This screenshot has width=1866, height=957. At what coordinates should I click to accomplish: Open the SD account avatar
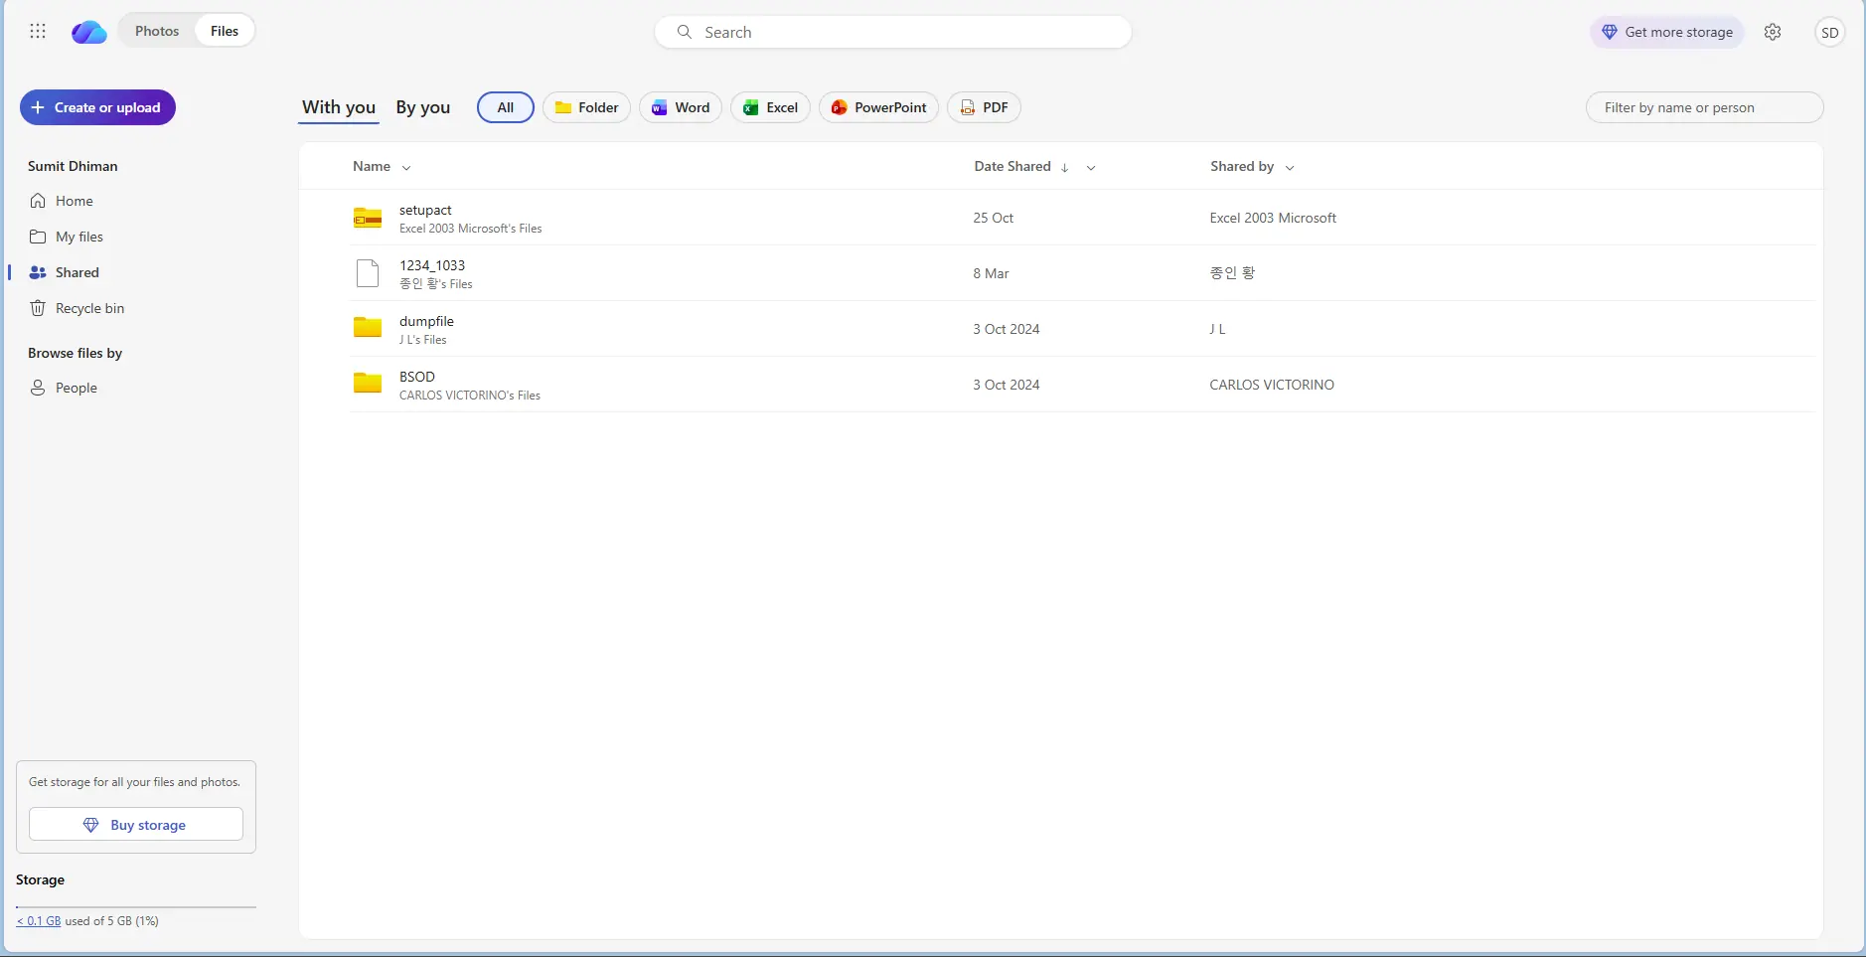click(1830, 33)
